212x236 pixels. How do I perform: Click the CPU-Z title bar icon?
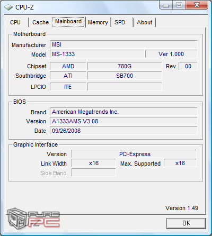click(8, 7)
